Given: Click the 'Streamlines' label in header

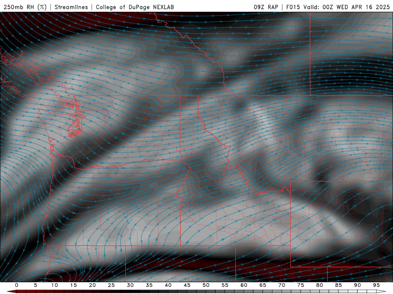Looking at the screenshot, I should click(71, 7).
